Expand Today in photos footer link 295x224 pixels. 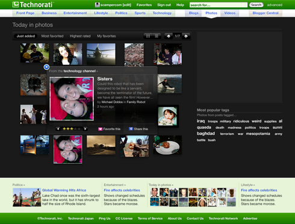[161, 185]
